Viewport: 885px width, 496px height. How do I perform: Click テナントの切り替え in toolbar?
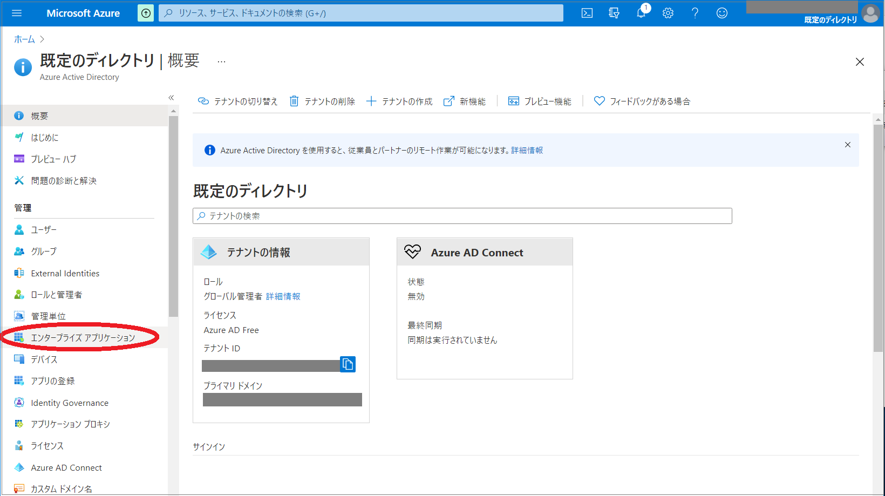[x=238, y=101]
